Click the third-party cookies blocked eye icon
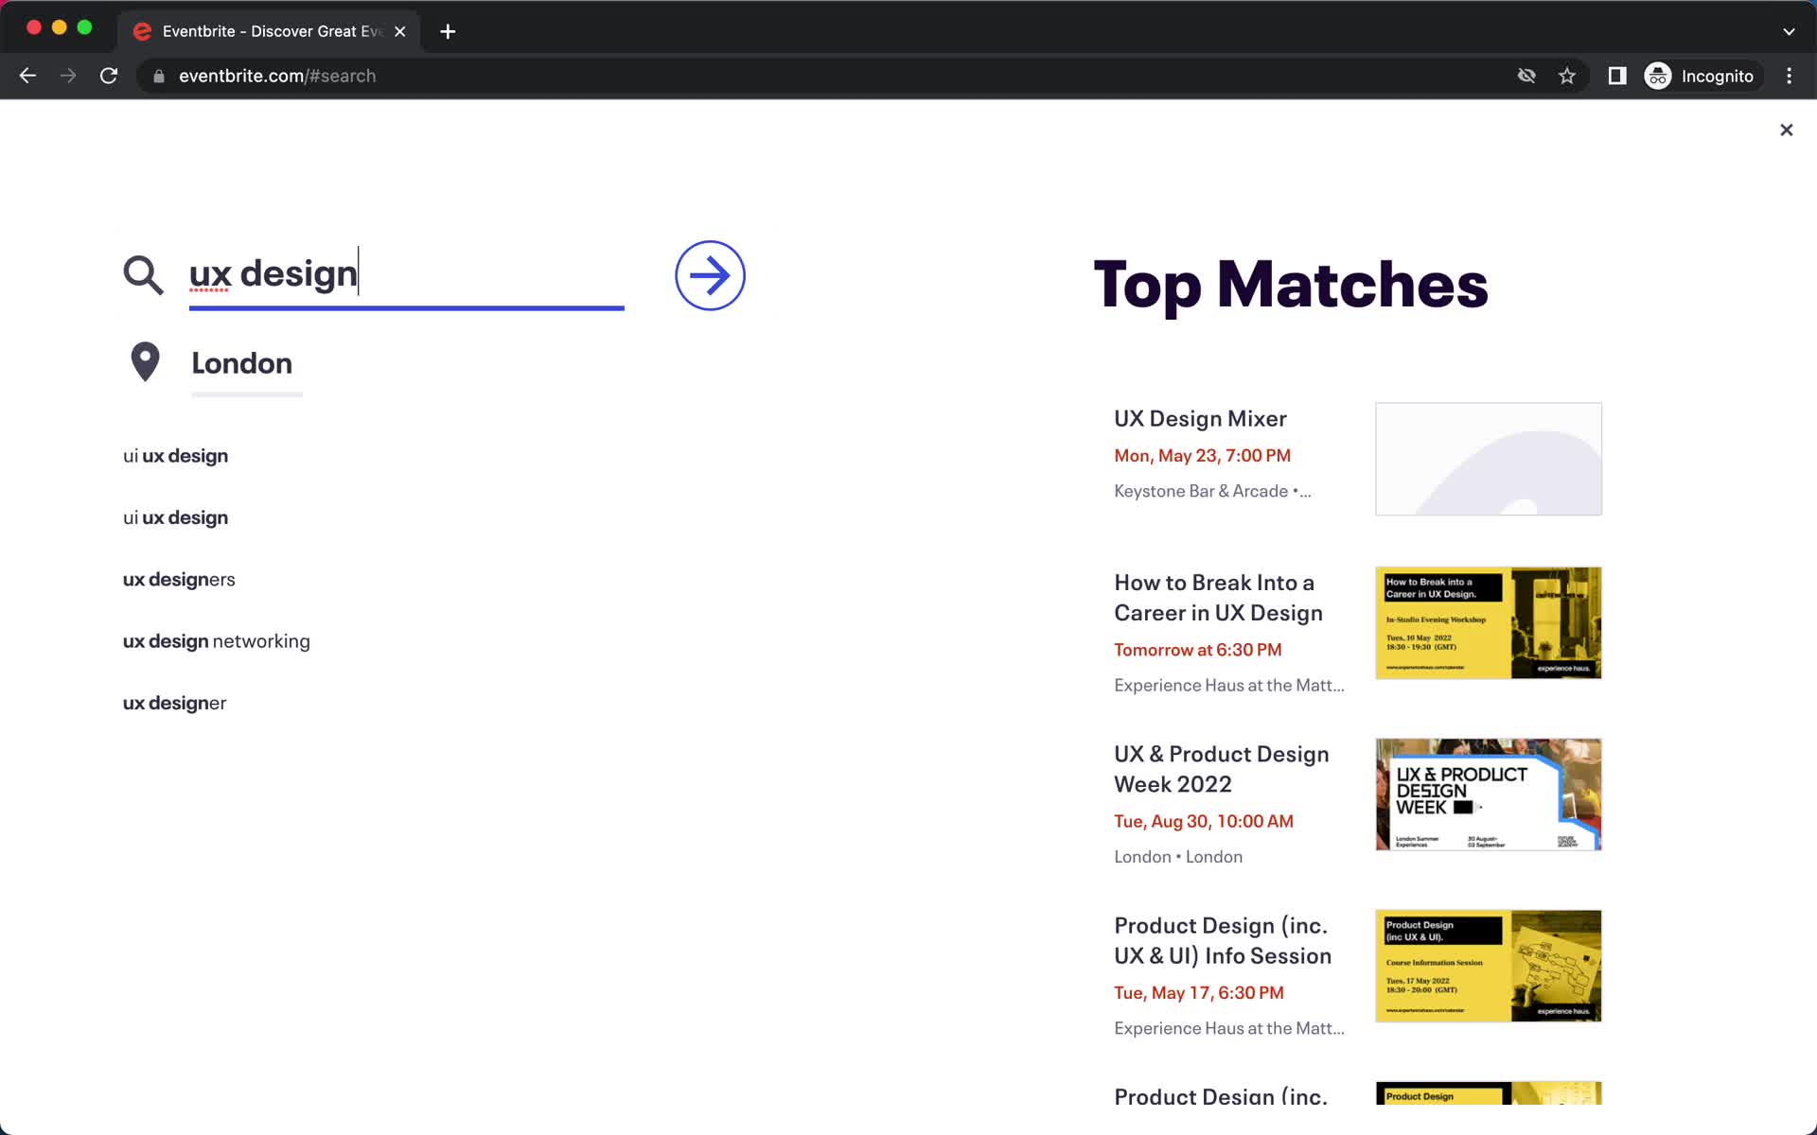 tap(1526, 76)
